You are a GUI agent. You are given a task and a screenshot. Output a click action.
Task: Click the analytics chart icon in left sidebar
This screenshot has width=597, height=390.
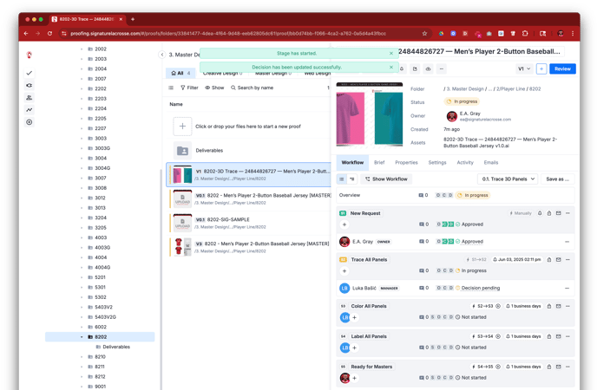tap(30, 110)
